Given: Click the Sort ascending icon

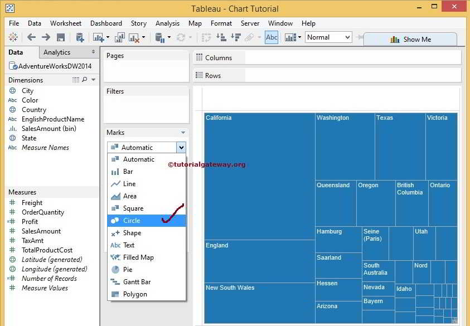Looking at the screenshot, I should [221, 37].
